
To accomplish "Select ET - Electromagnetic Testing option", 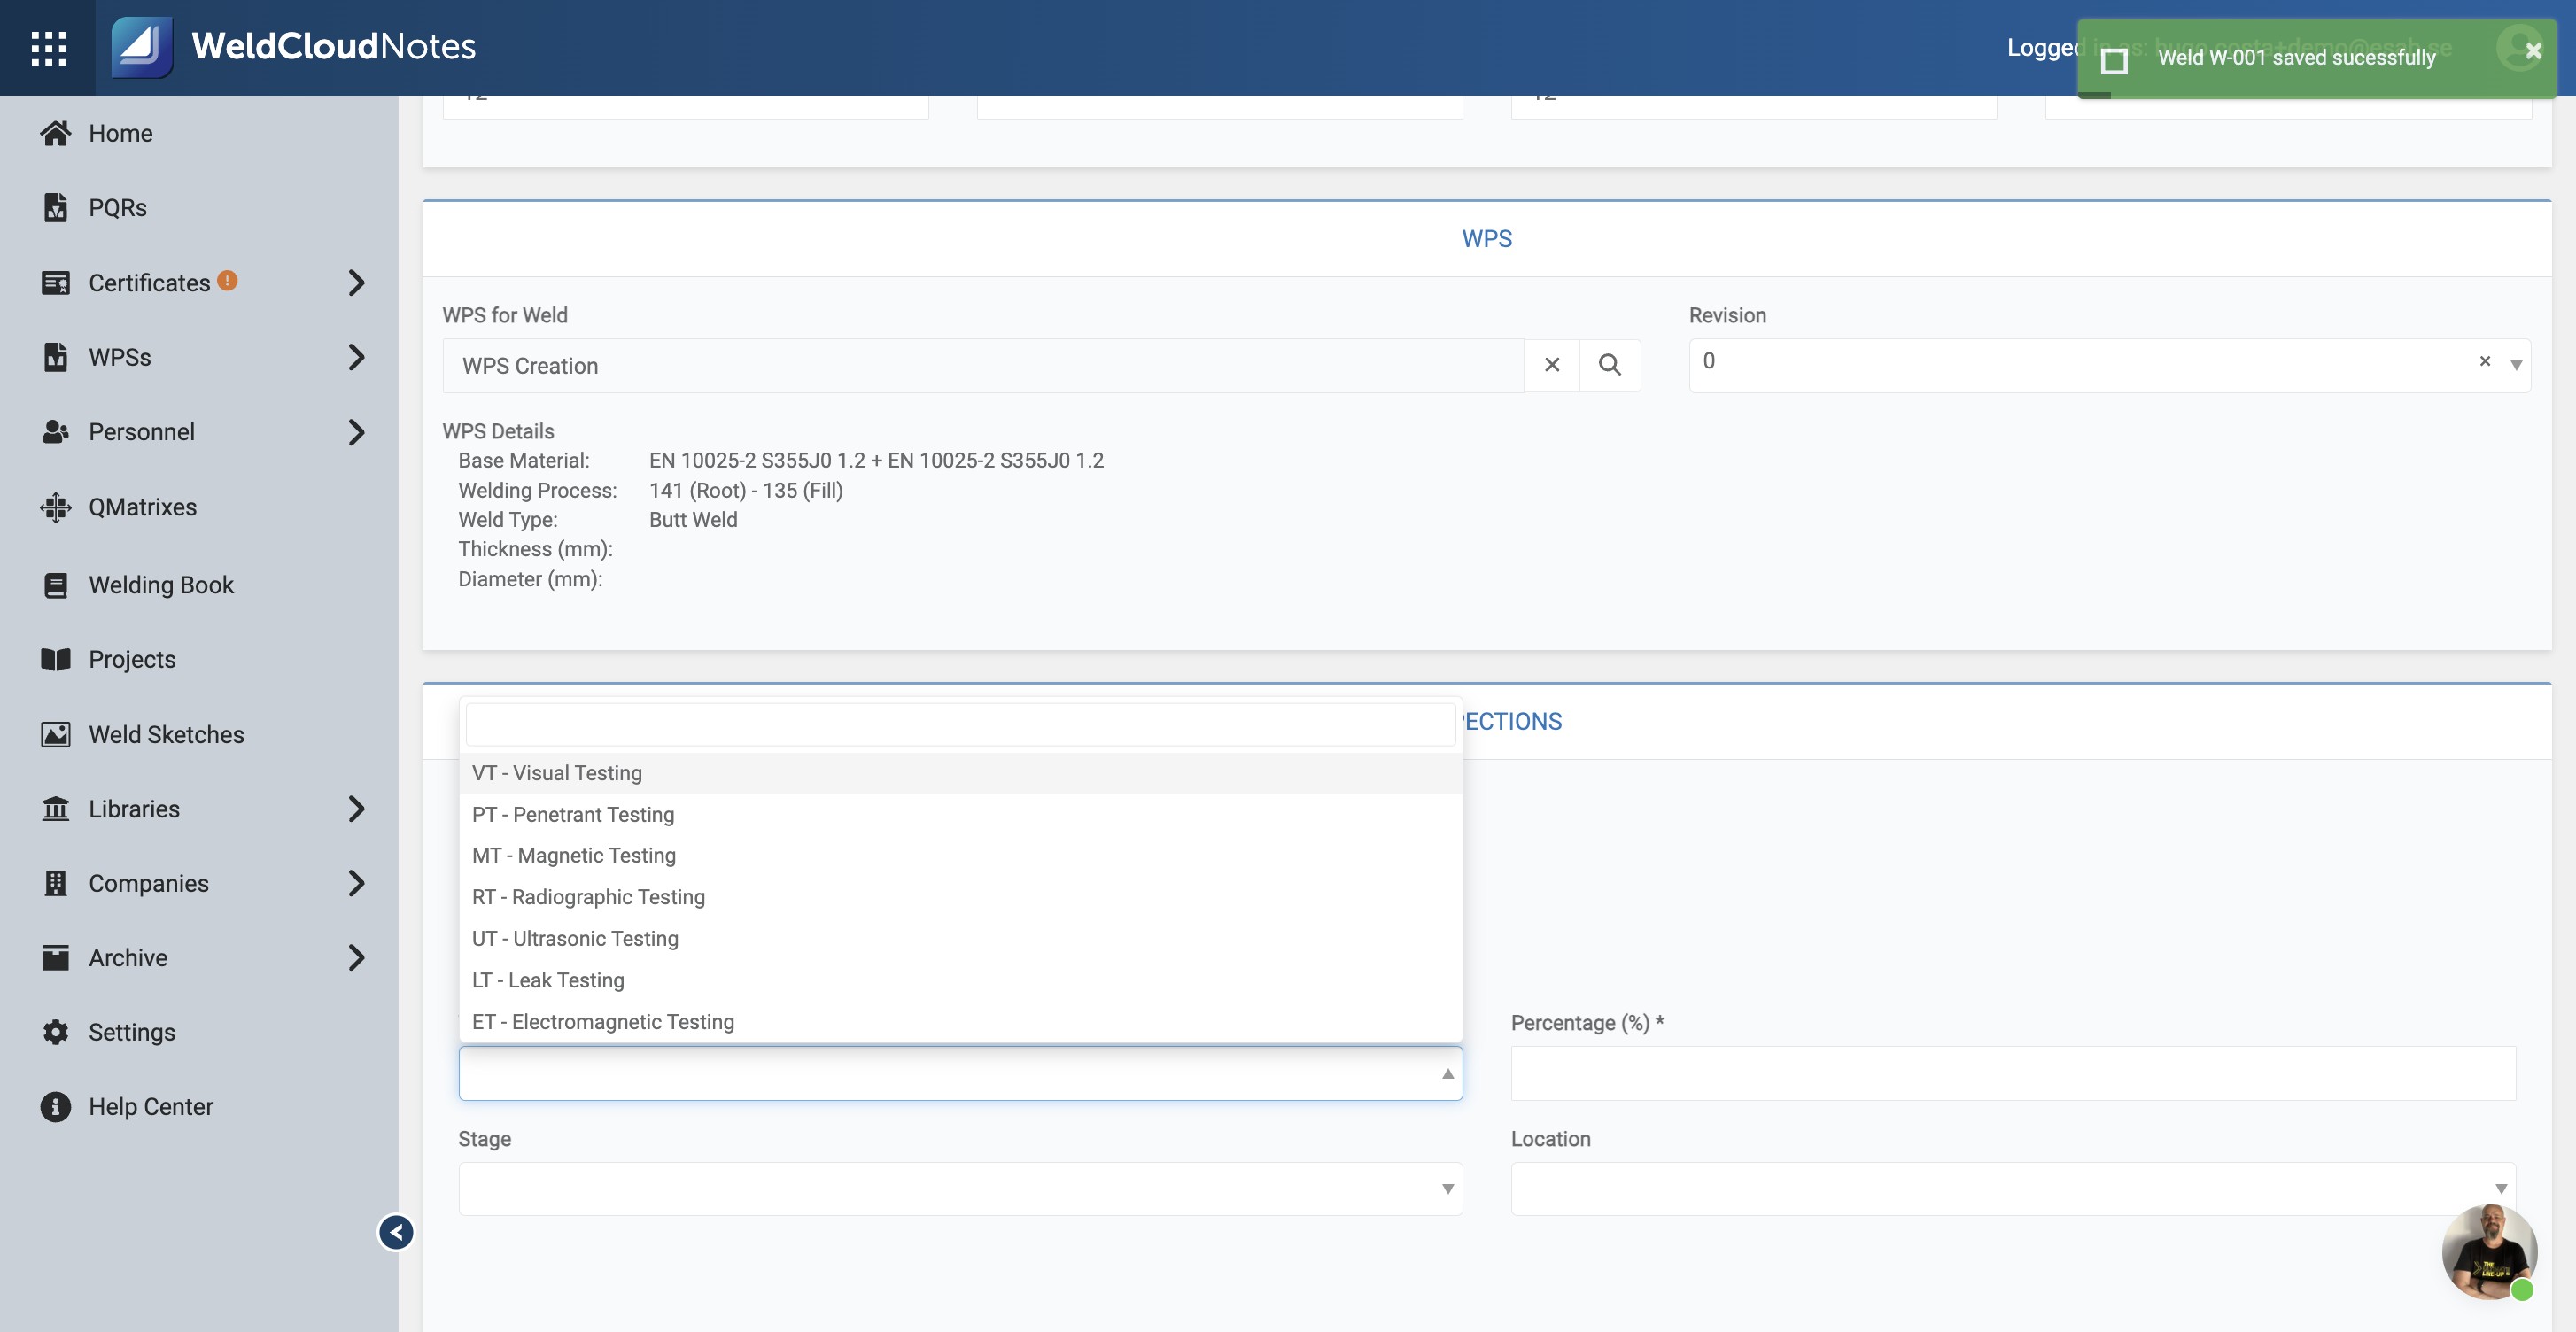I will coord(960,1022).
